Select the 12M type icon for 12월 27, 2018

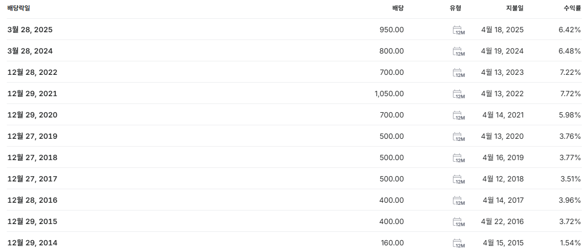pyautogui.click(x=459, y=158)
